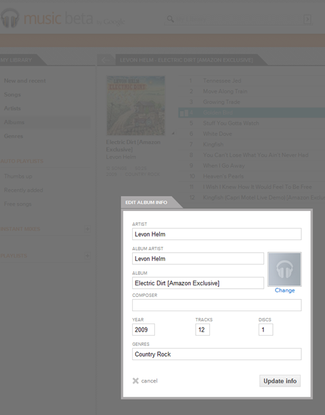The image size is (325, 415).
Task: Click plus icon next to Playlists
Action: click(87, 256)
